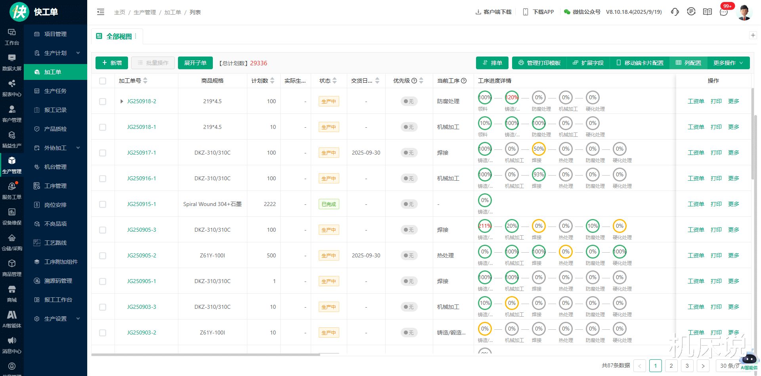Image resolution: width=761 pixels, height=376 pixels.
Task: Click the help icon next to 当前工序
Action: pyautogui.click(x=464, y=81)
